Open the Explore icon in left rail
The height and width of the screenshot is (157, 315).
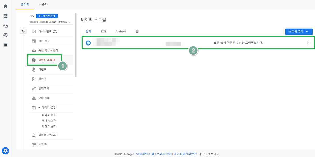[6, 26]
